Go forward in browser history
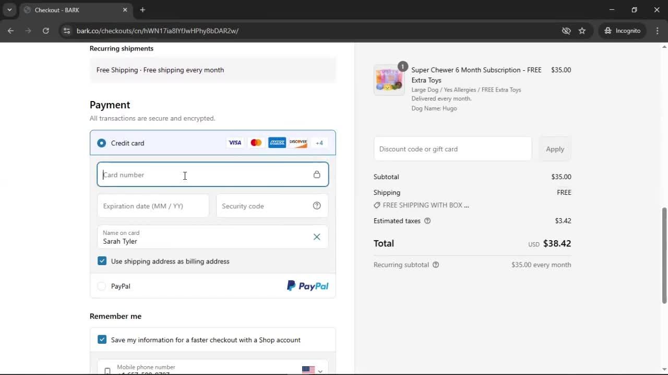 coord(28,31)
